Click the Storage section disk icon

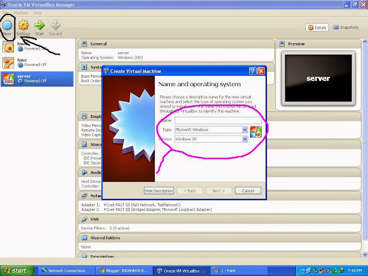(85, 144)
